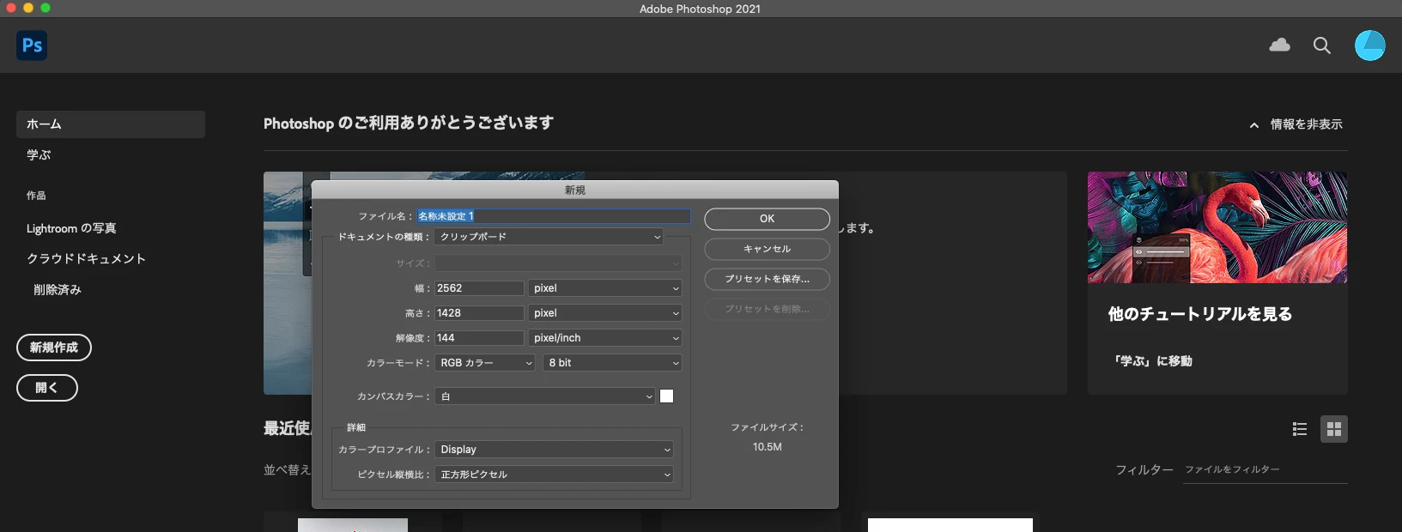Click the 新規作成 button

[x=54, y=348]
